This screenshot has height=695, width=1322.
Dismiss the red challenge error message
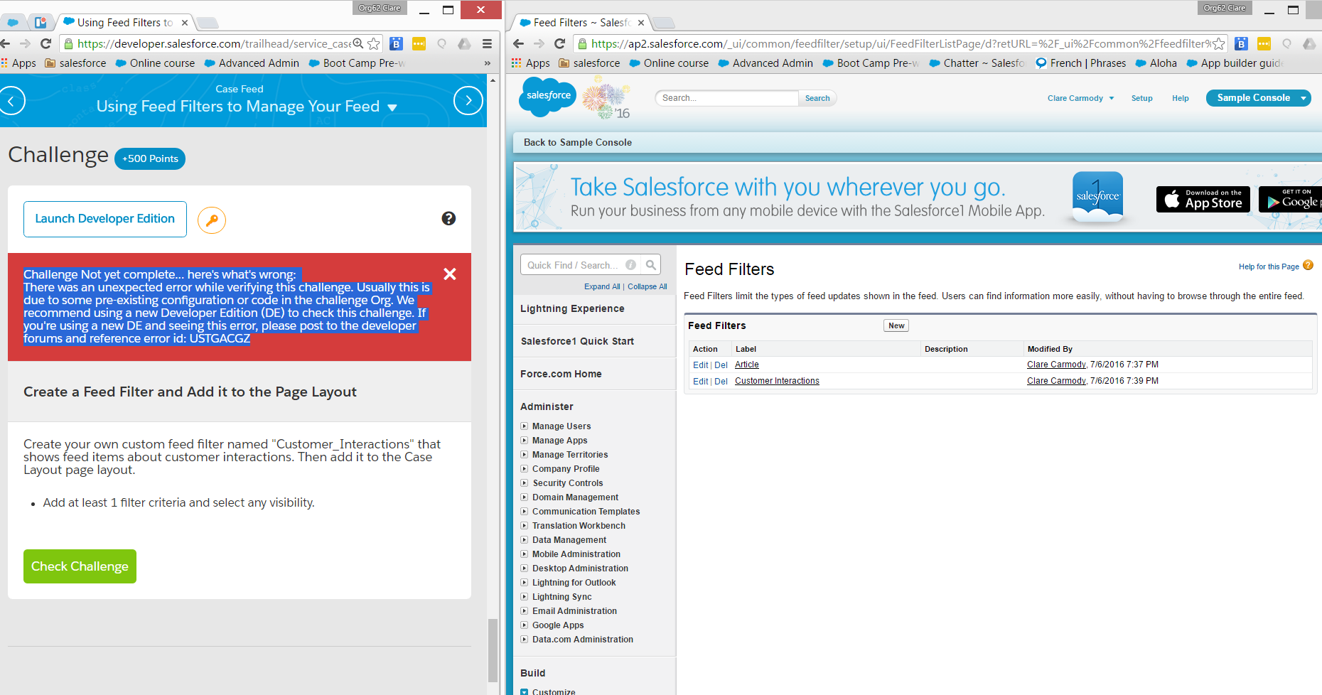449,274
